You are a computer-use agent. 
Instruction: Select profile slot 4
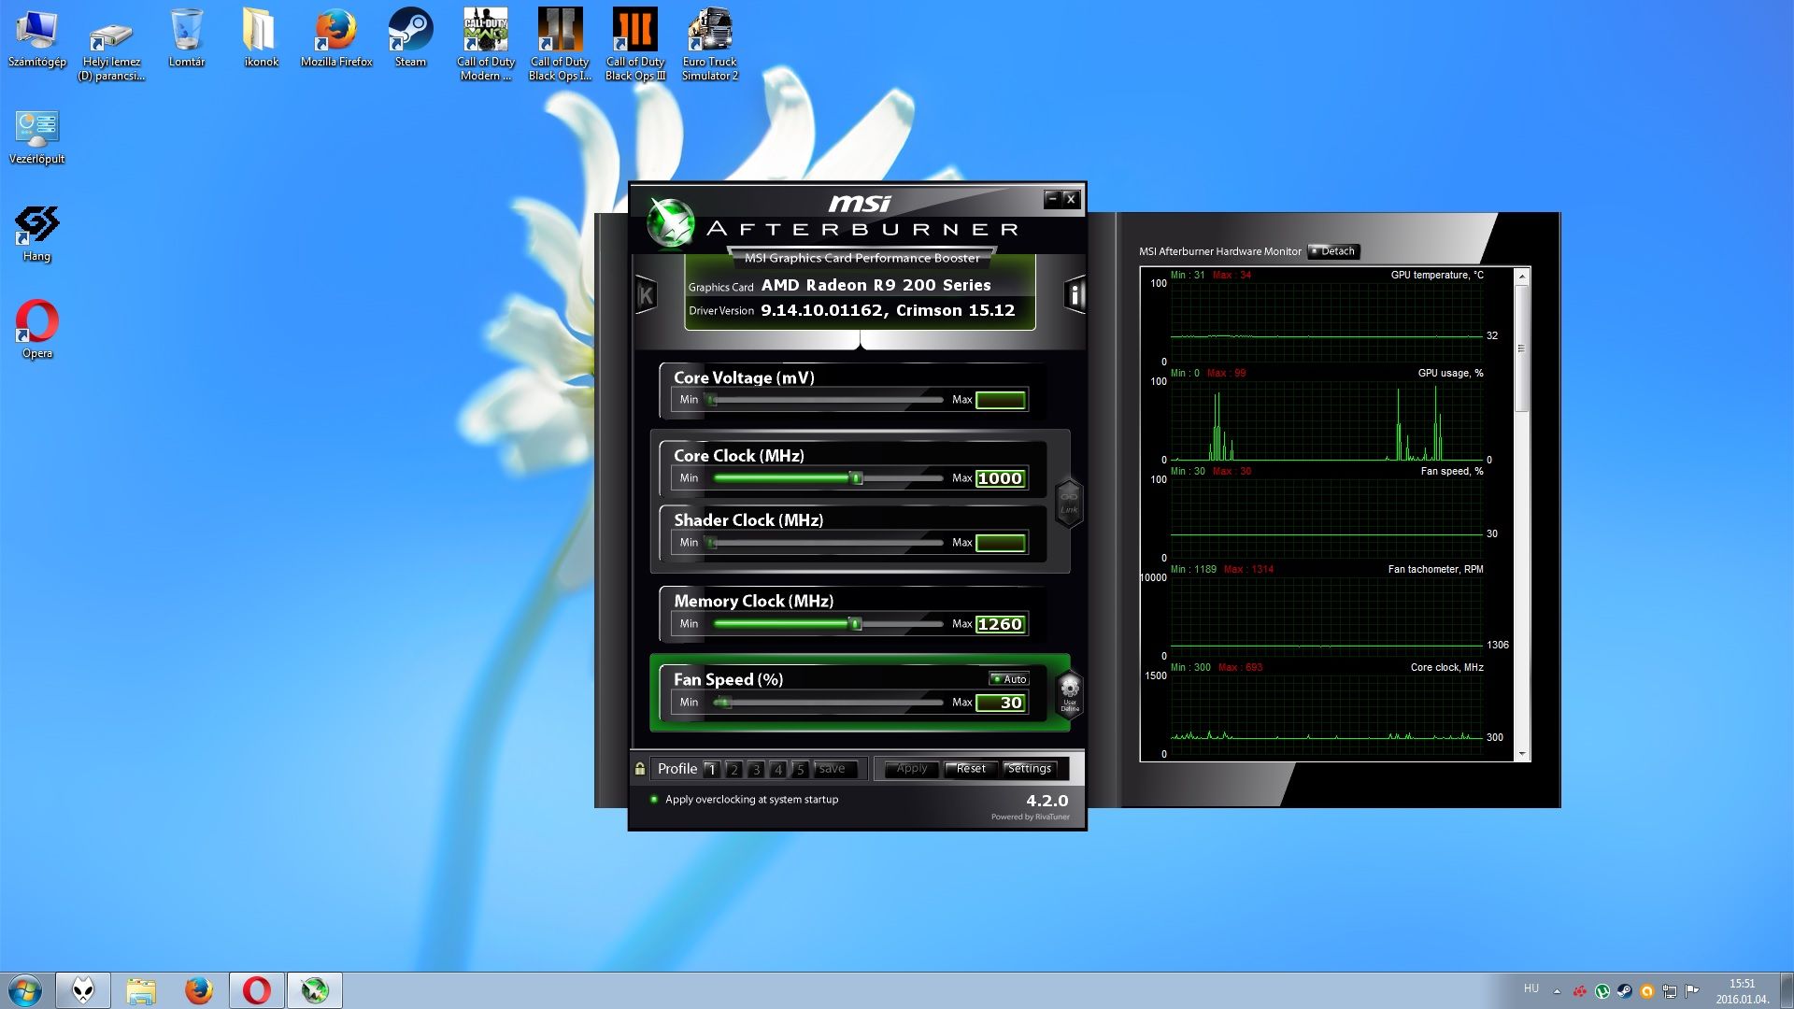coord(778,770)
